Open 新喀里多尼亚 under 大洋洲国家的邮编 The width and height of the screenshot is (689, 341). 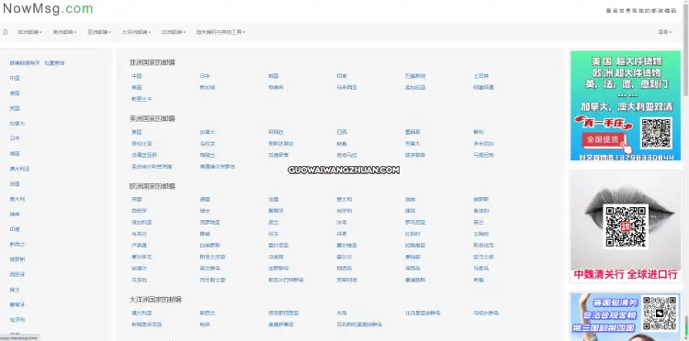146,324
